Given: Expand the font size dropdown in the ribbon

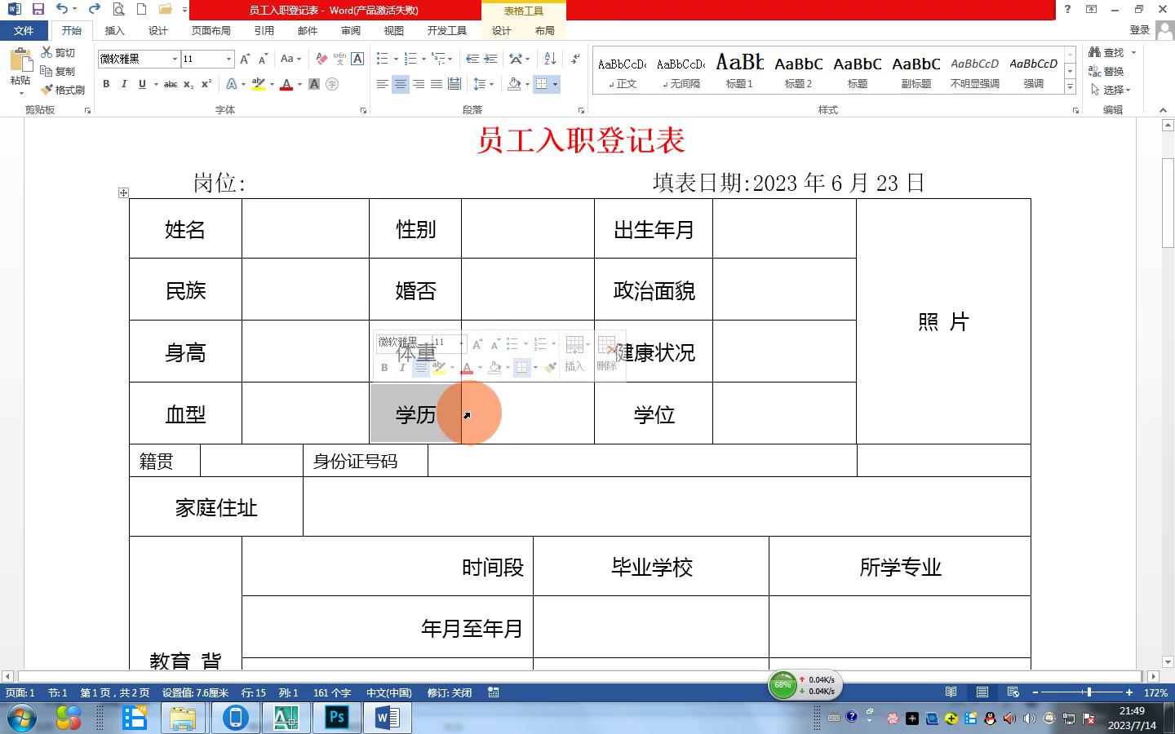Looking at the screenshot, I should point(228,59).
